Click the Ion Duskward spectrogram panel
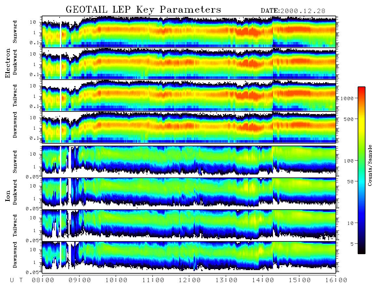Screen dimensions: 372x286 pos(189,194)
